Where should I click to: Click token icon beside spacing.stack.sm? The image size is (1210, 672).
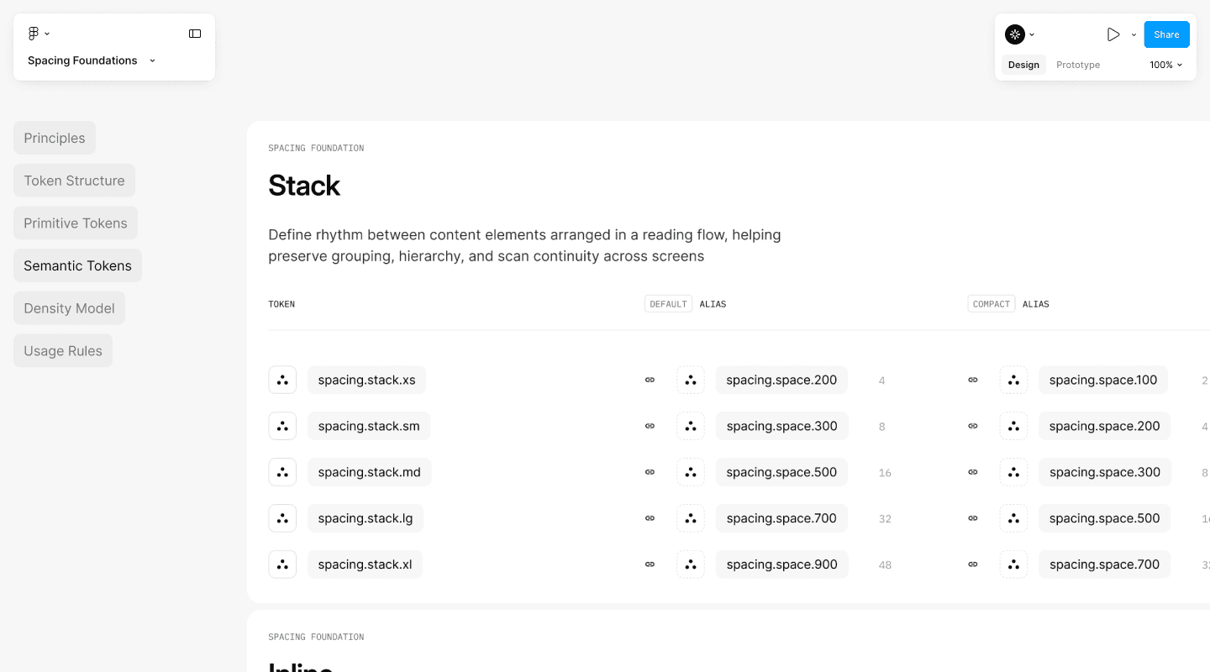pyautogui.click(x=282, y=426)
